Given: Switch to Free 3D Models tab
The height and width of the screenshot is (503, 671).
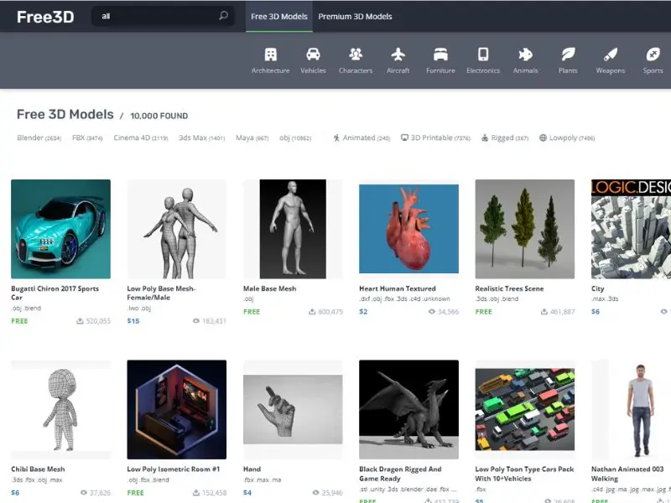Looking at the screenshot, I should point(279,16).
